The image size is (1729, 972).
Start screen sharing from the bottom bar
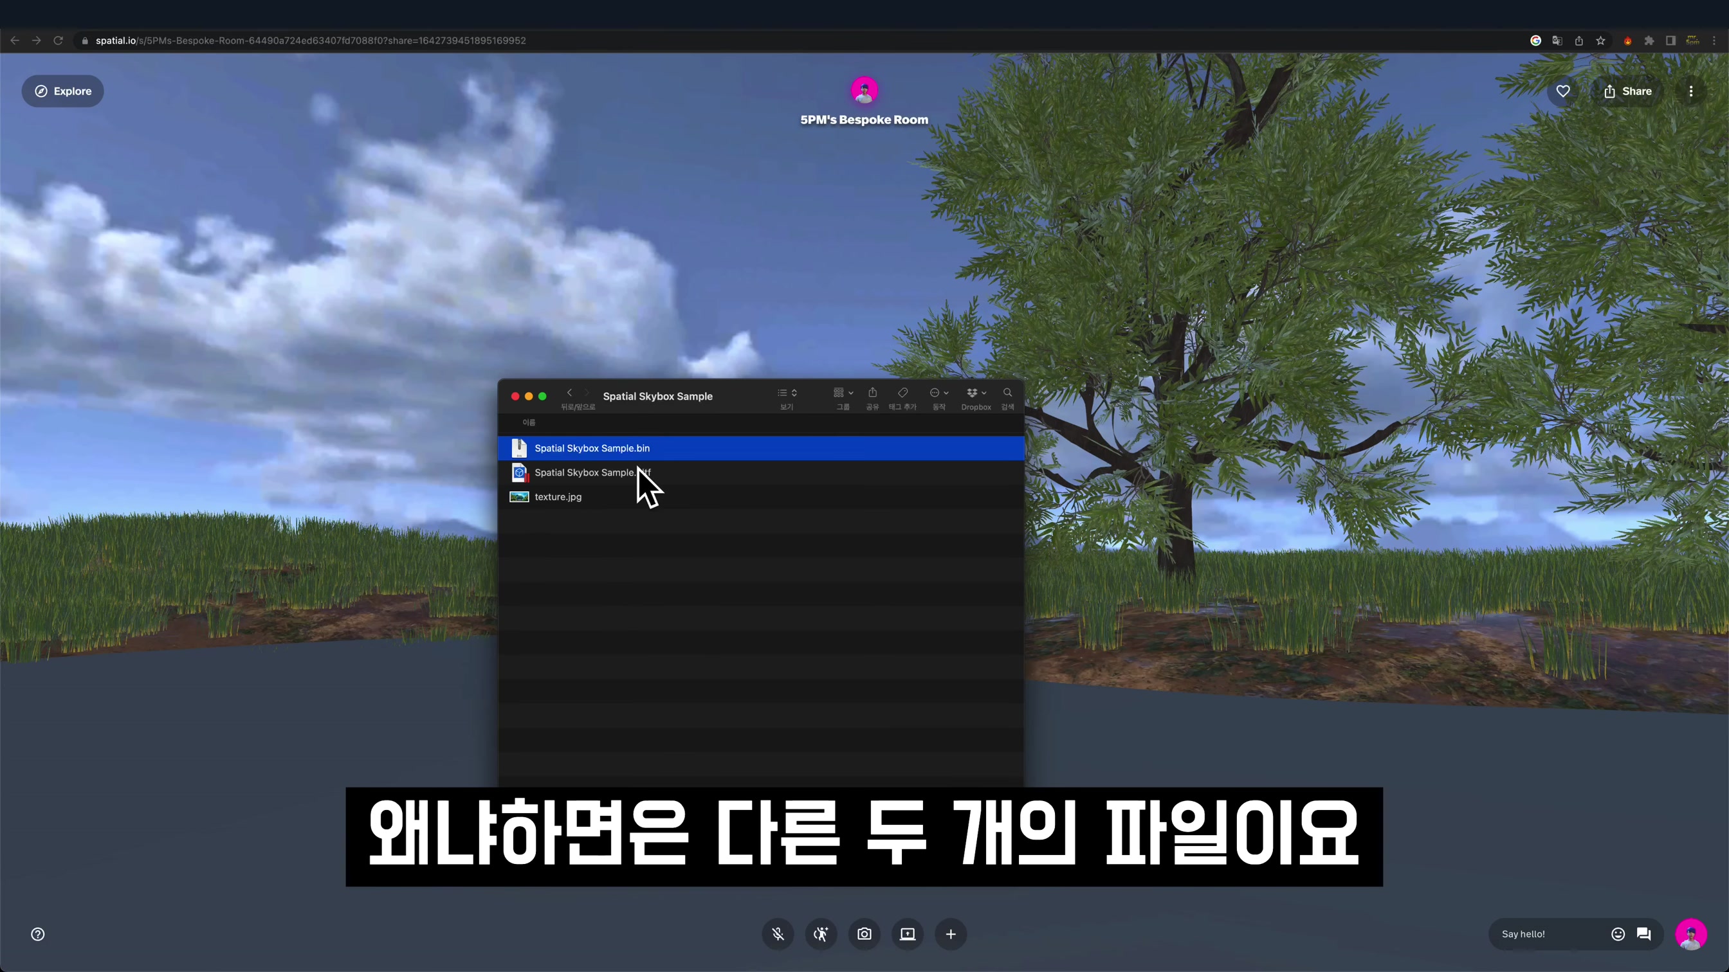908,934
